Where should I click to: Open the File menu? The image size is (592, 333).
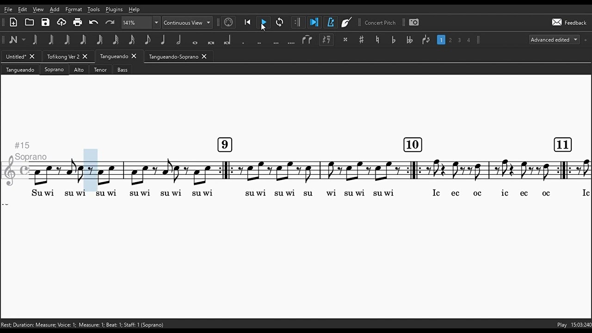pos(8,9)
